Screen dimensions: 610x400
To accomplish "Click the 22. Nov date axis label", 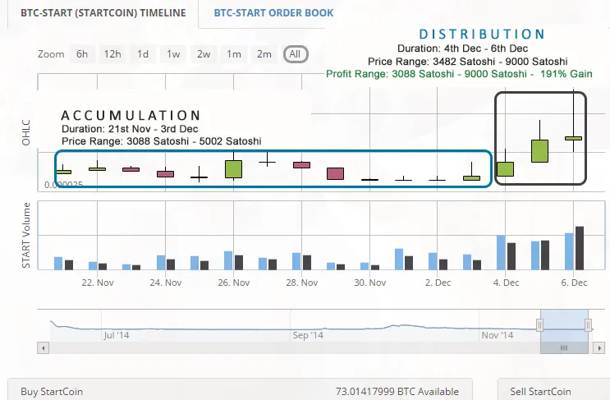I will pos(97,283).
